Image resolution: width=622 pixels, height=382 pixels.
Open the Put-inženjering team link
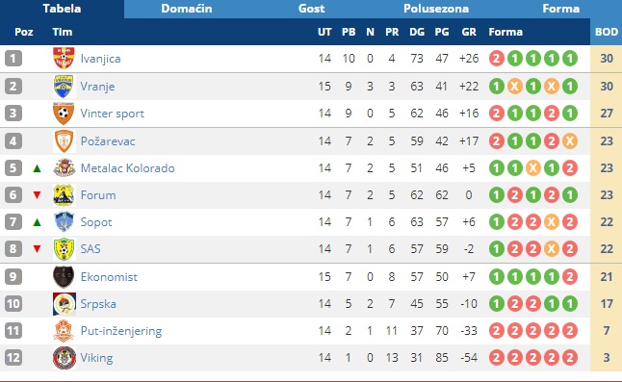coord(121,331)
